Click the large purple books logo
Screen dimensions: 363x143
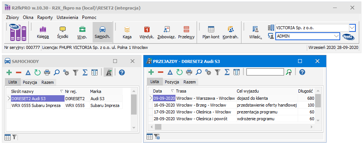[17, 32]
